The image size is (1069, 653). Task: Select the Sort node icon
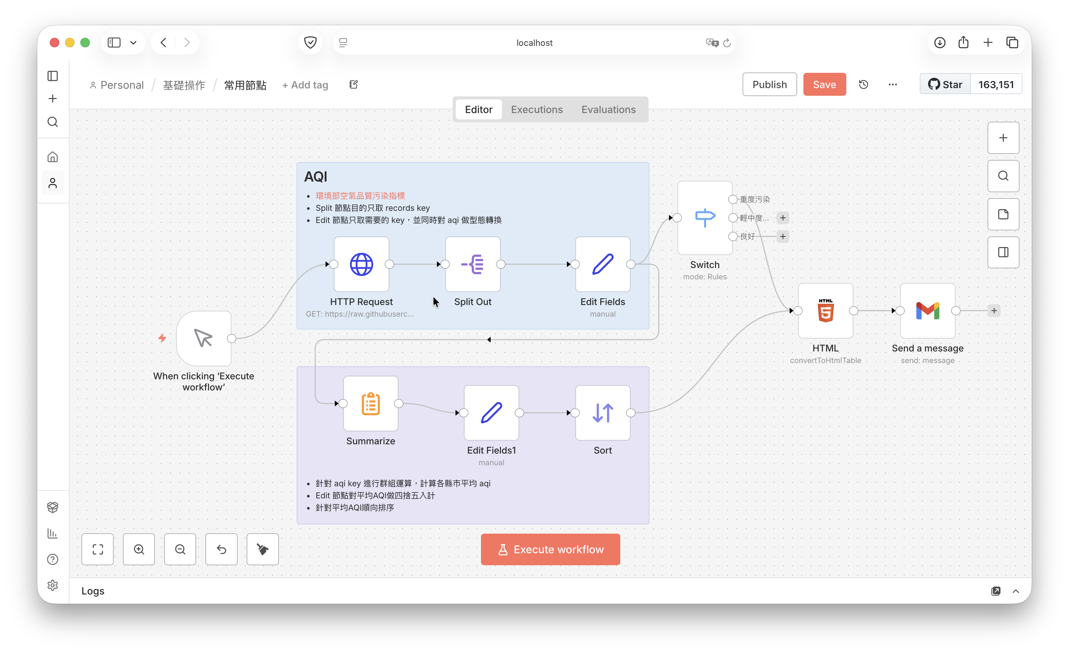[602, 413]
